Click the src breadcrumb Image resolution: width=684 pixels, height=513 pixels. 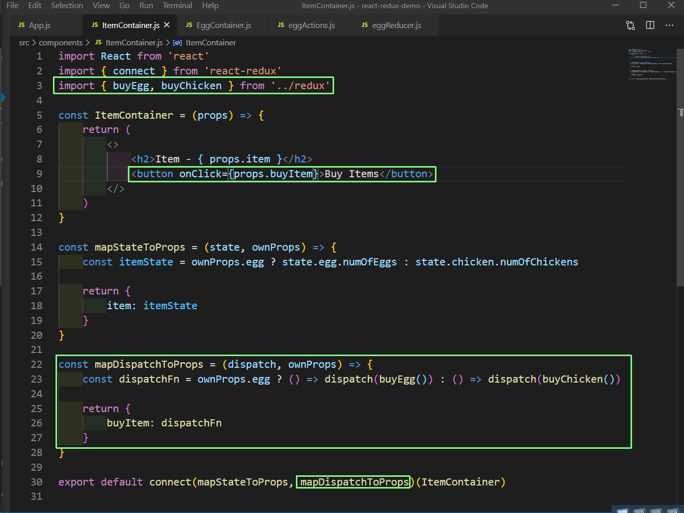click(24, 43)
